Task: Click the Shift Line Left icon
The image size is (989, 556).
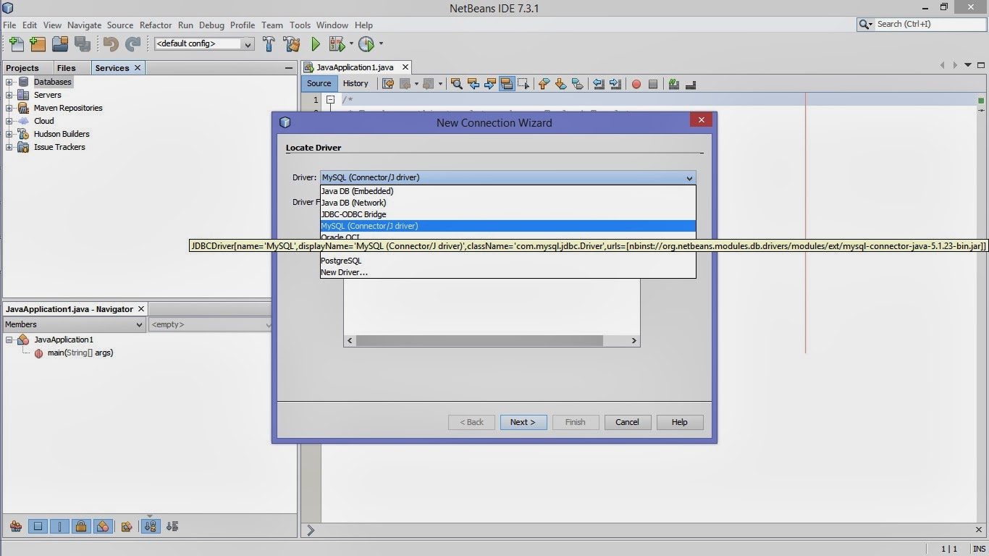Action: [599, 84]
